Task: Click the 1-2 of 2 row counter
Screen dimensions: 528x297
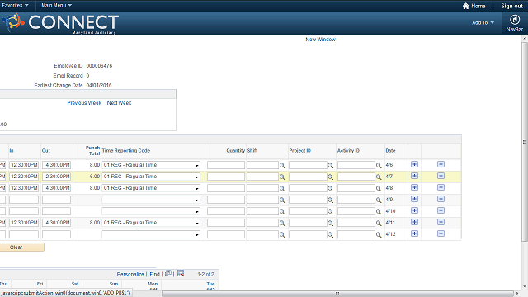Action: point(205,274)
